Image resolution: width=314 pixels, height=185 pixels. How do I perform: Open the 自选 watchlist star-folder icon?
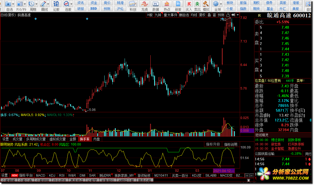tap(8, 4)
